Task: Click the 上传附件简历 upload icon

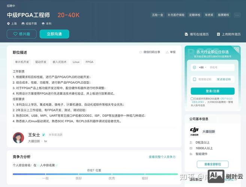Action: (218, 34)
